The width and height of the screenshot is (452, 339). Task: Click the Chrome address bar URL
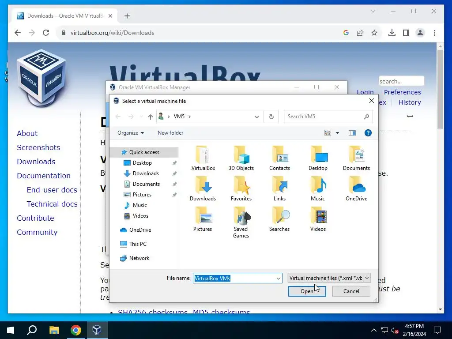point(113,33)
